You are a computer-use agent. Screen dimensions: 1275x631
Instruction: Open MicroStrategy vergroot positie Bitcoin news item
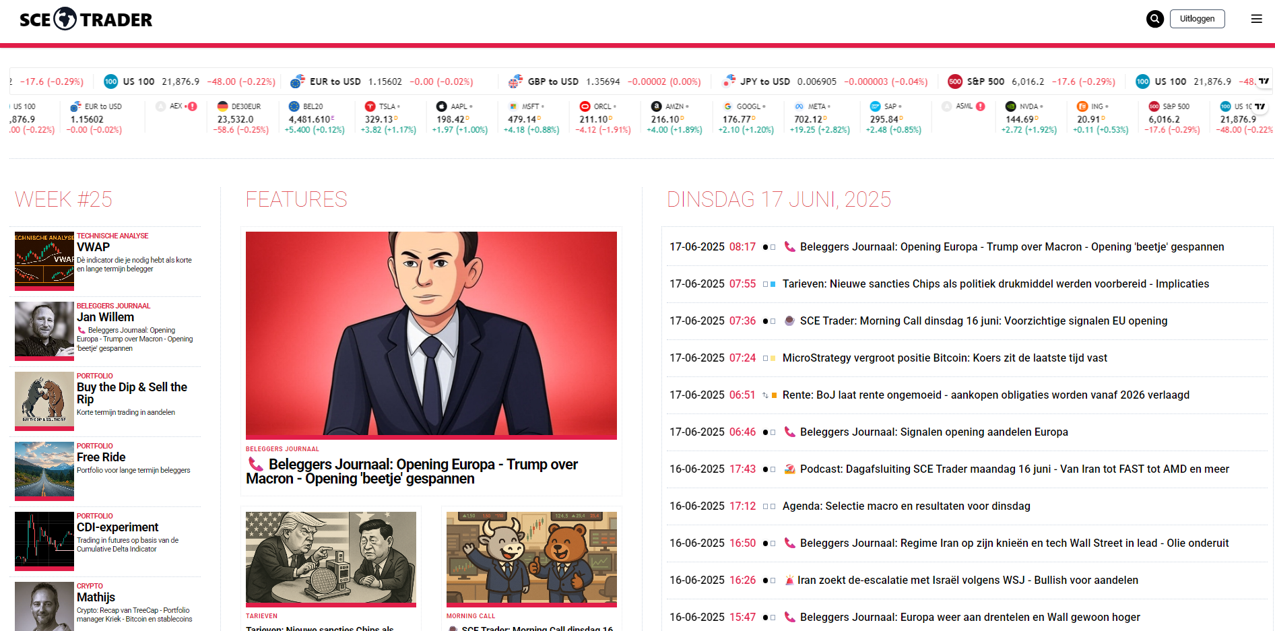945,358
